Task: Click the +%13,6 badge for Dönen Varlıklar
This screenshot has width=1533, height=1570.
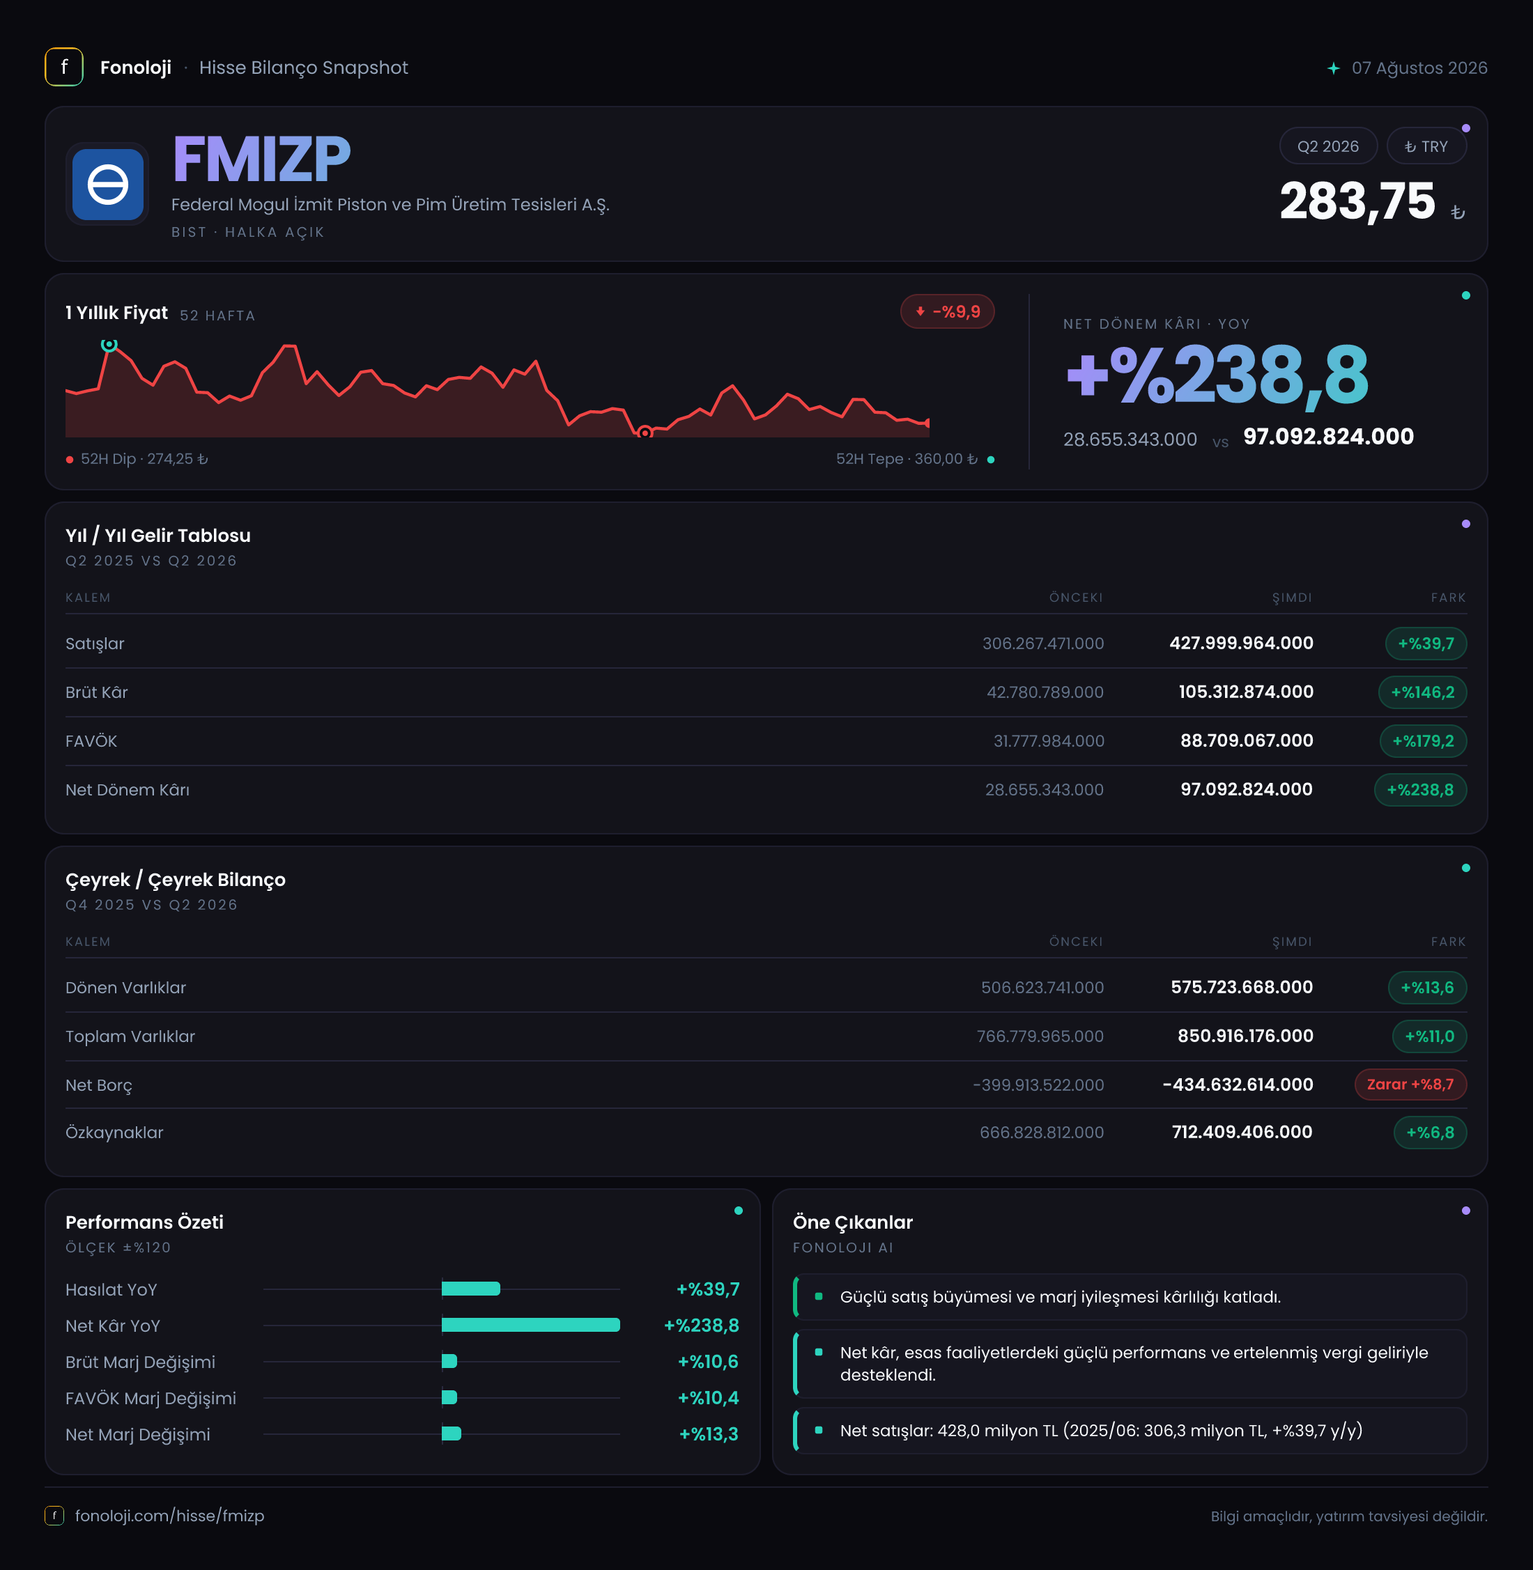Action: click(x=1428, y=988)
